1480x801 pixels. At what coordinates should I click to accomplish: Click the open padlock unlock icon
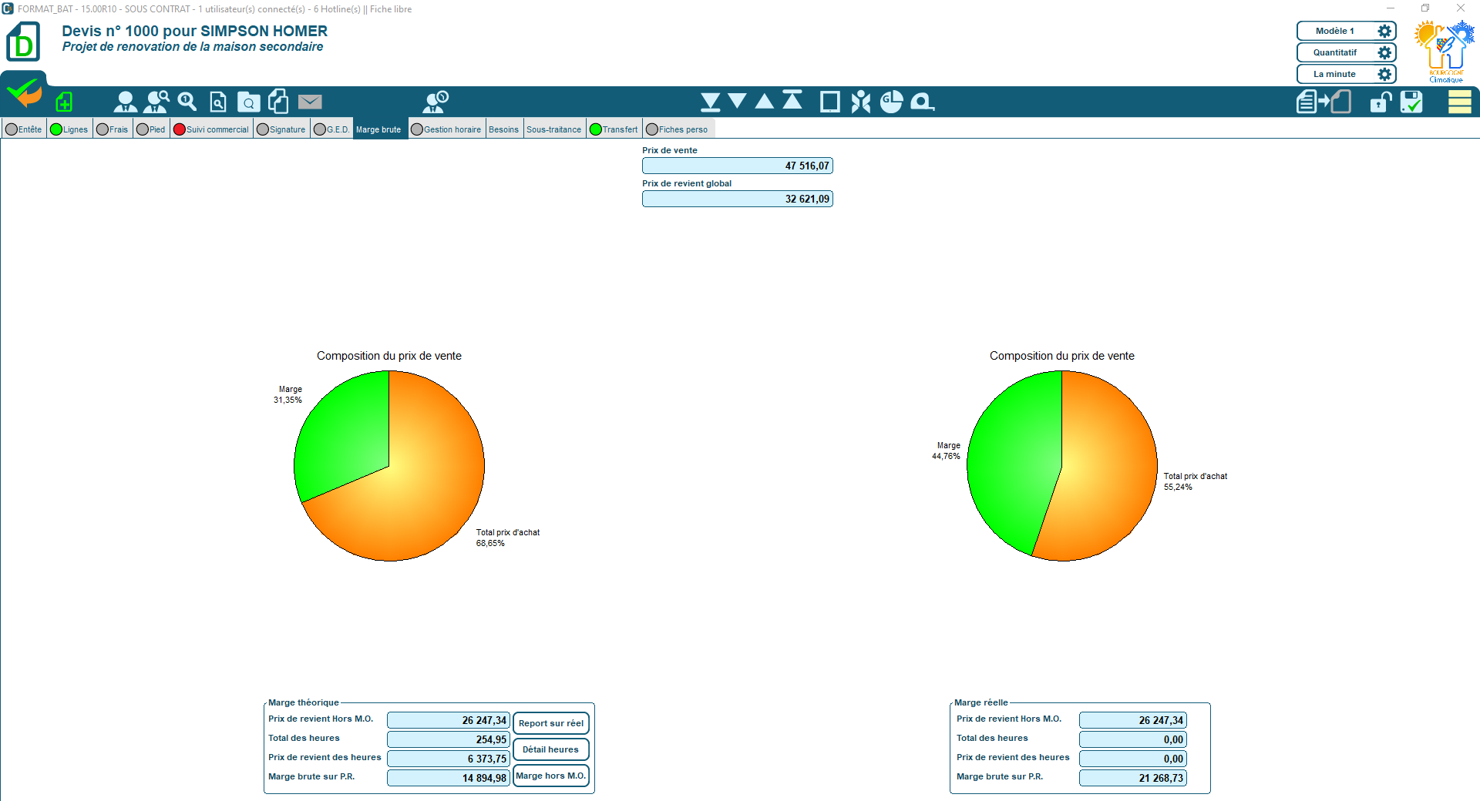(1381, 102)
